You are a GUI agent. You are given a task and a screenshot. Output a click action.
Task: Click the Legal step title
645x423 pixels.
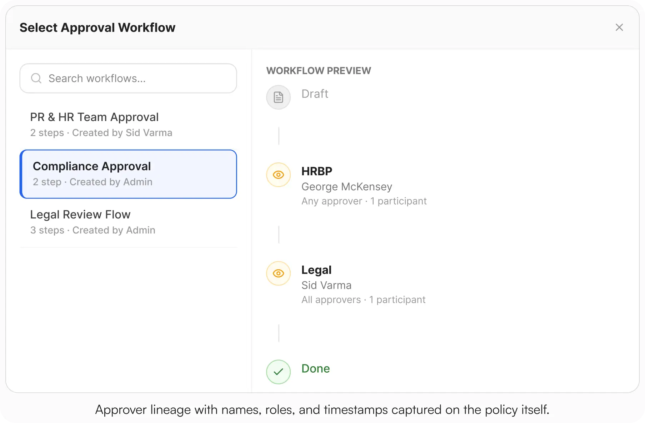click(316, 270)
